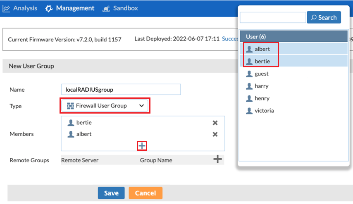Choose victoria in the user list

point(264,111)
